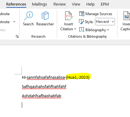Open the References ribbon tab
This screenshot has width=130, height=117.
point(16,4)
